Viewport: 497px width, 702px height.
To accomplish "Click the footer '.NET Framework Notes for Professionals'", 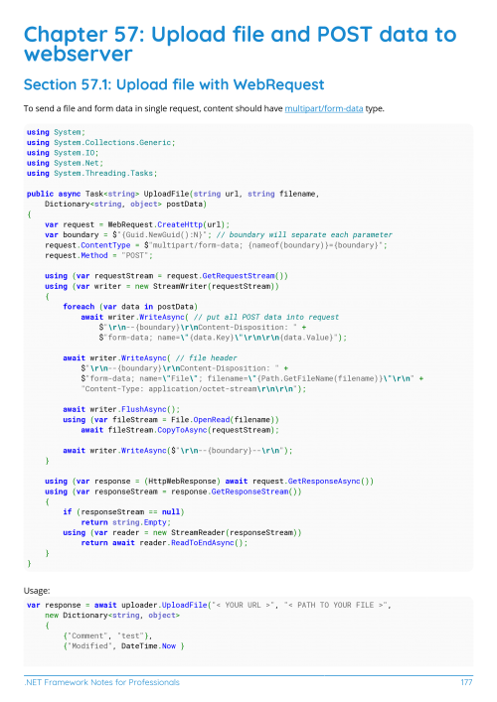I will (x=101, y=682).
